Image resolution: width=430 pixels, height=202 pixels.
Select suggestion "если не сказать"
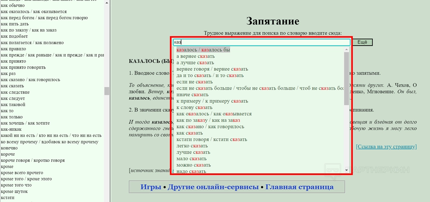[195, 82]
